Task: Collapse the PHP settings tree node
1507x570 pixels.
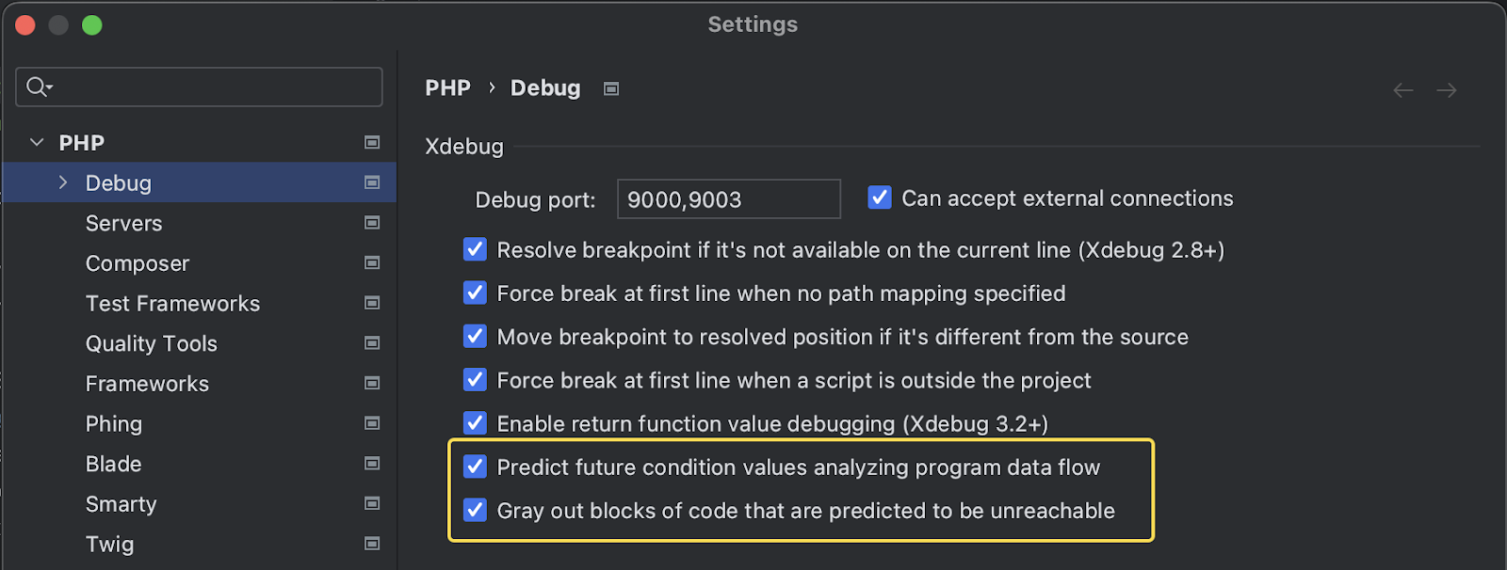Action: [x=37, y=143]
